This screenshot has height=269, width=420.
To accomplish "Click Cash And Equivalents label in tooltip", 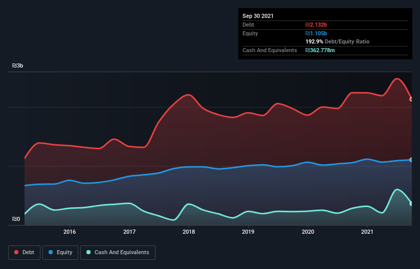I will 270,50.
